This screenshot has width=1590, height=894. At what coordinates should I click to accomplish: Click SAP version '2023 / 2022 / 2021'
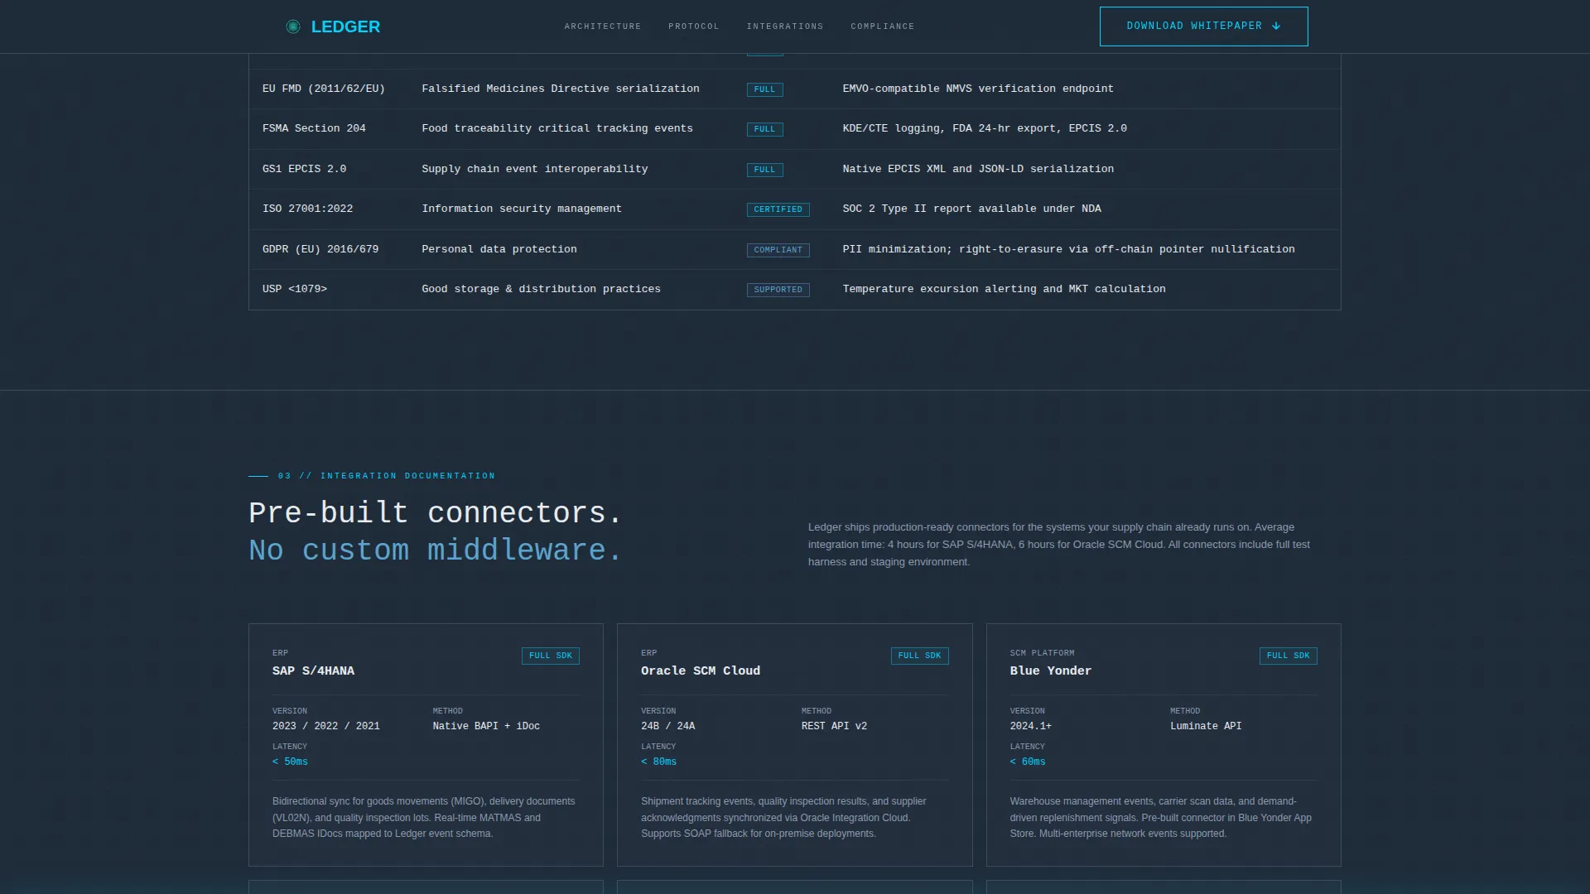(326, 726)
